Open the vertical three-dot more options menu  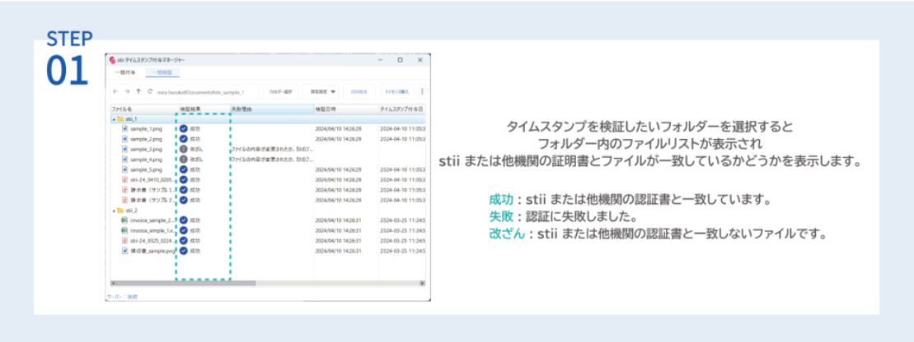(422, 91)
